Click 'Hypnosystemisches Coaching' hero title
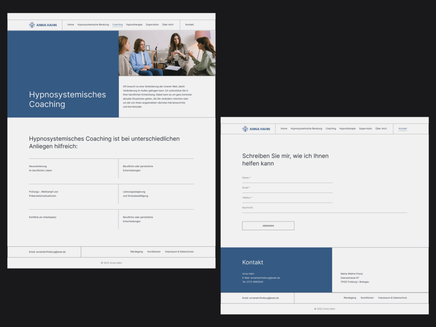This screenshot has height=327, width=436. tap(67, 99)
